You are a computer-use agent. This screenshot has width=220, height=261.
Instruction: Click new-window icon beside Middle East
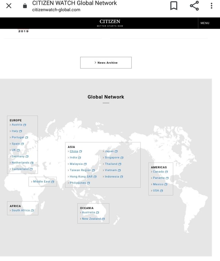(53, 182)
